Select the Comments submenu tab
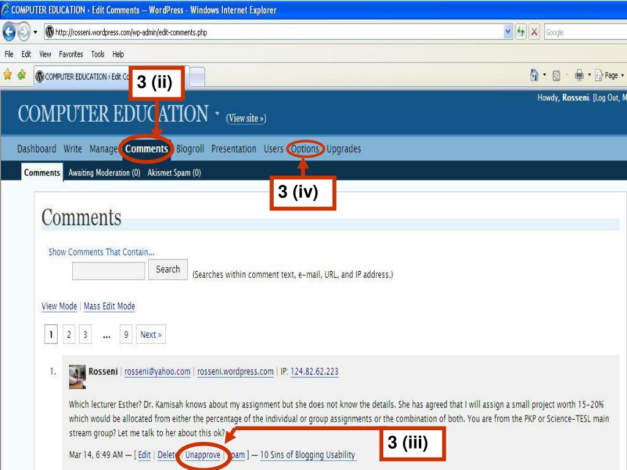Viewport: 627px width, 470px height. [42, 172]
